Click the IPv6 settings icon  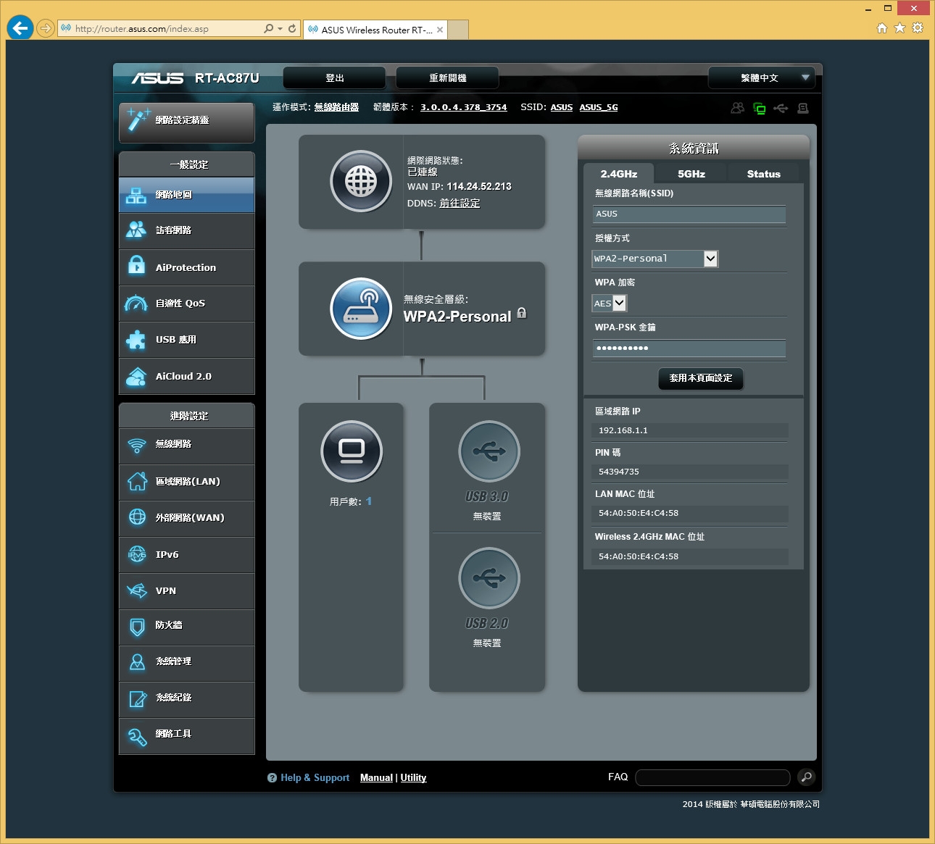coord(137,554)
